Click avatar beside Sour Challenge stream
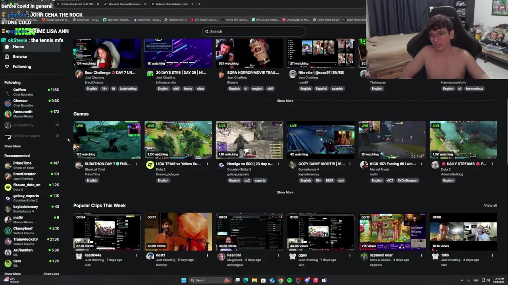Viewport: 508px width, 285px height. (x=79, y=74)
